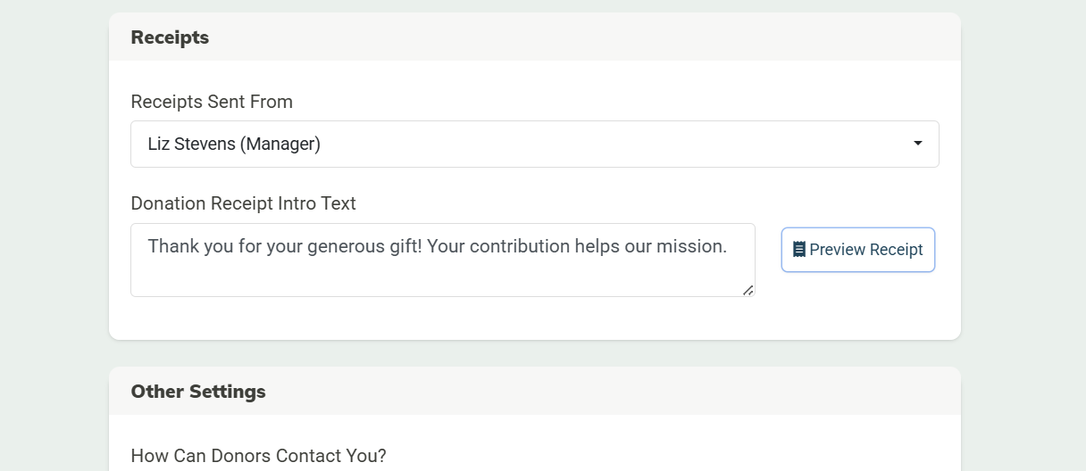Click the word "mission" in intro text
The height and width of the screenshot is (471, 1086).
coord(694,246)
